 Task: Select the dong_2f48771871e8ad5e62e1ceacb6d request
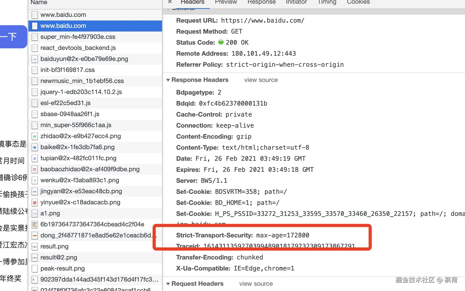click(x=95, y=235)
